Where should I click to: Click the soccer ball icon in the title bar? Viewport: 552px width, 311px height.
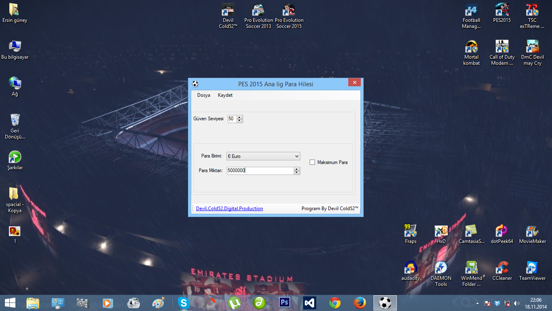coord(195,84)
